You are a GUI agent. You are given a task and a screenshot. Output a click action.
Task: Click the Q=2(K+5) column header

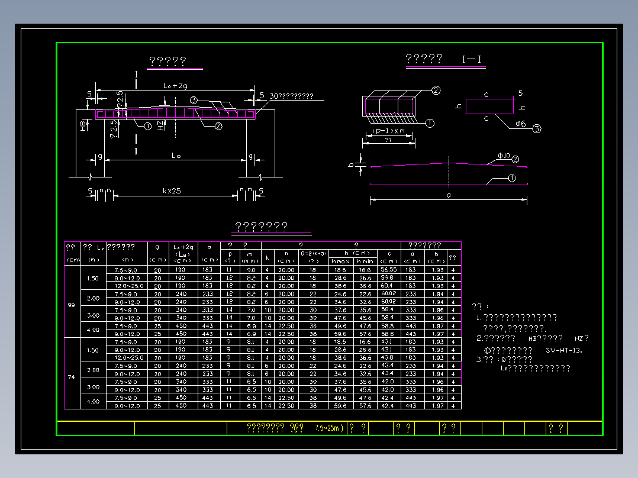click(313, 254)
